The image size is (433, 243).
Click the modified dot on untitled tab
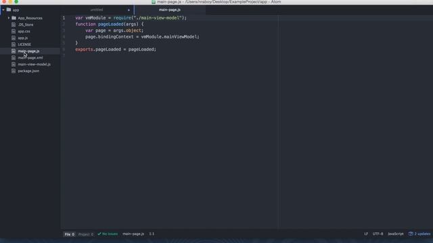point(129,10)
